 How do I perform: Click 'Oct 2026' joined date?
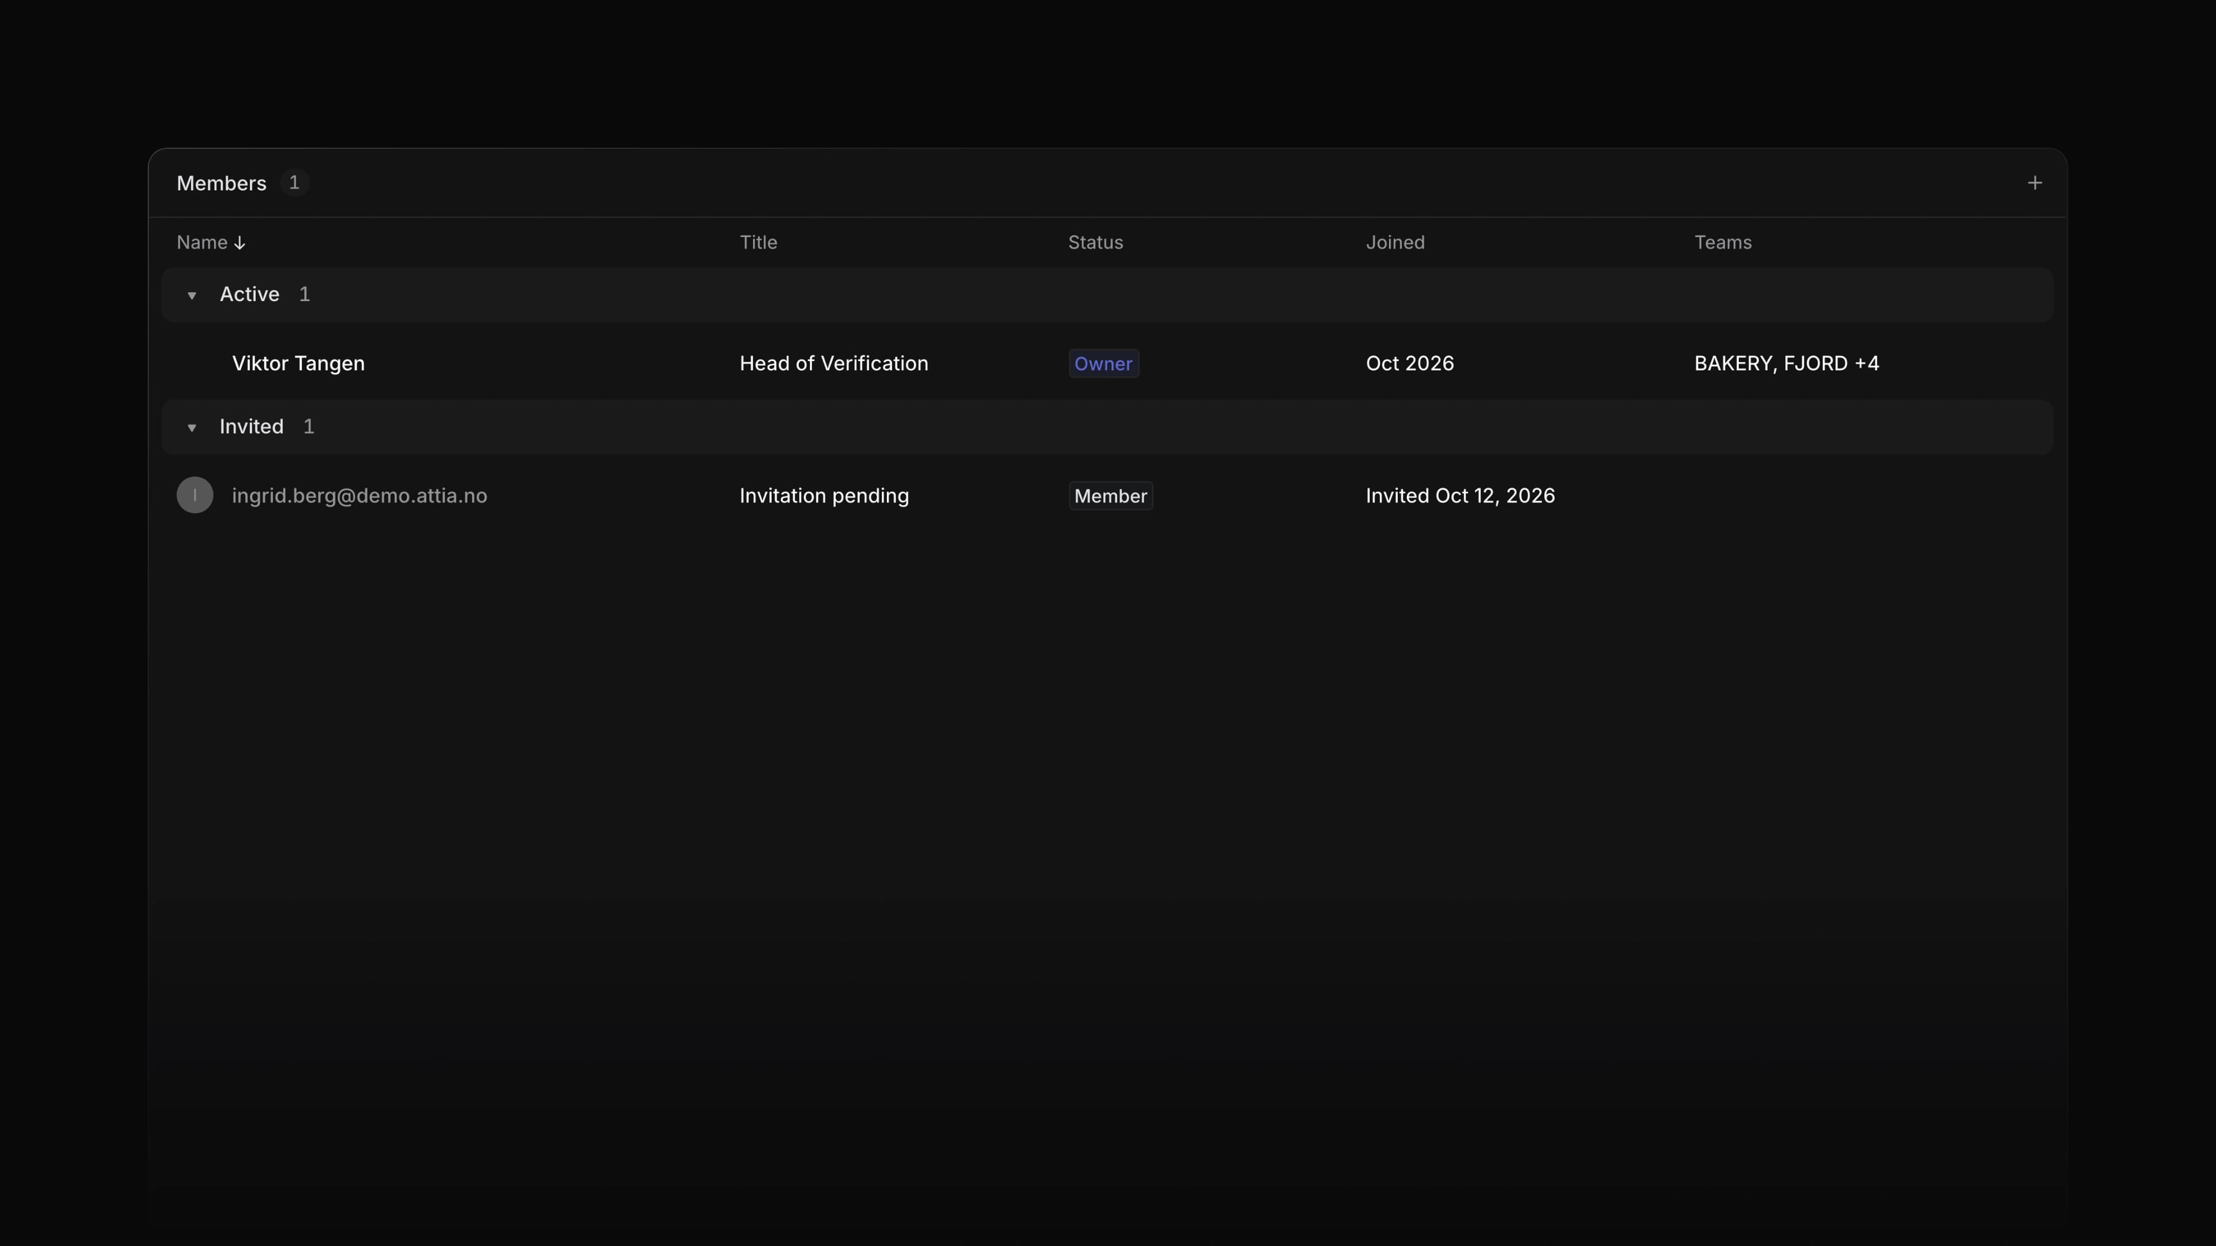[x=1409, y=364]
